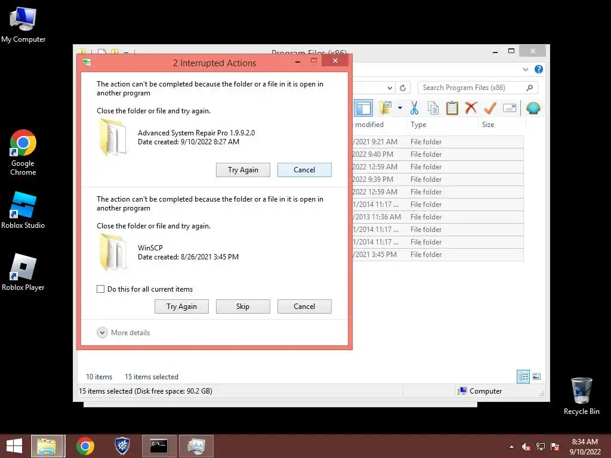Click '15 items selected (Disk free space: 90.2 GB)' text
Image resolution: width=611 pixels, height=458 pixels.
(146, 391)
